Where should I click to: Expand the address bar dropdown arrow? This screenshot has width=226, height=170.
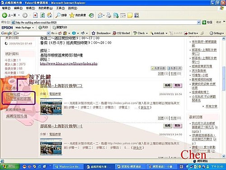tap(199, 22)
